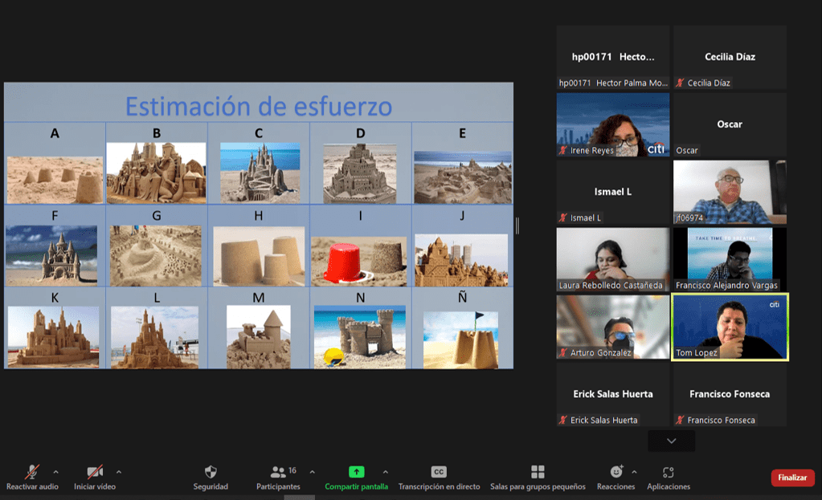Image resolution: width=822 pixels, height=500 pixels.
Task: Expand the chevron next to Participantes
Action: (312, 472)
